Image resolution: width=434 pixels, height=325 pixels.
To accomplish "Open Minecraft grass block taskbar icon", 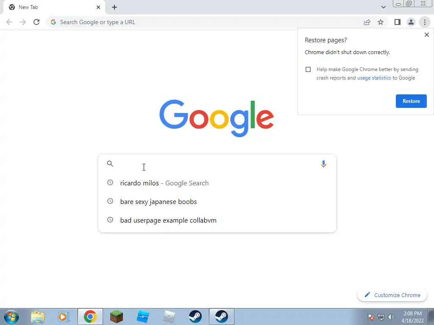I will pyautogui.click(x=116, y=317).
